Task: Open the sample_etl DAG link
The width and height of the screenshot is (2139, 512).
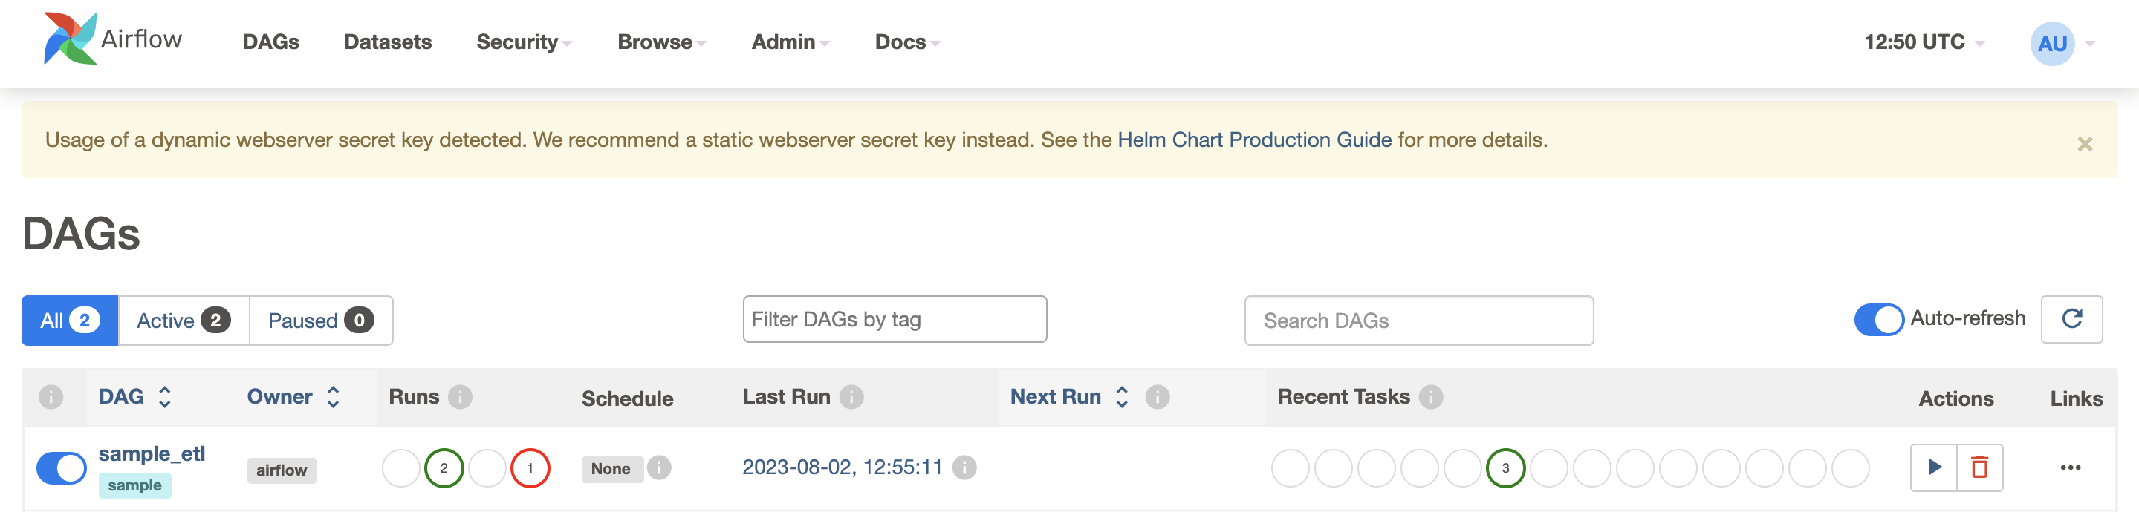Action: click(152, 454)
